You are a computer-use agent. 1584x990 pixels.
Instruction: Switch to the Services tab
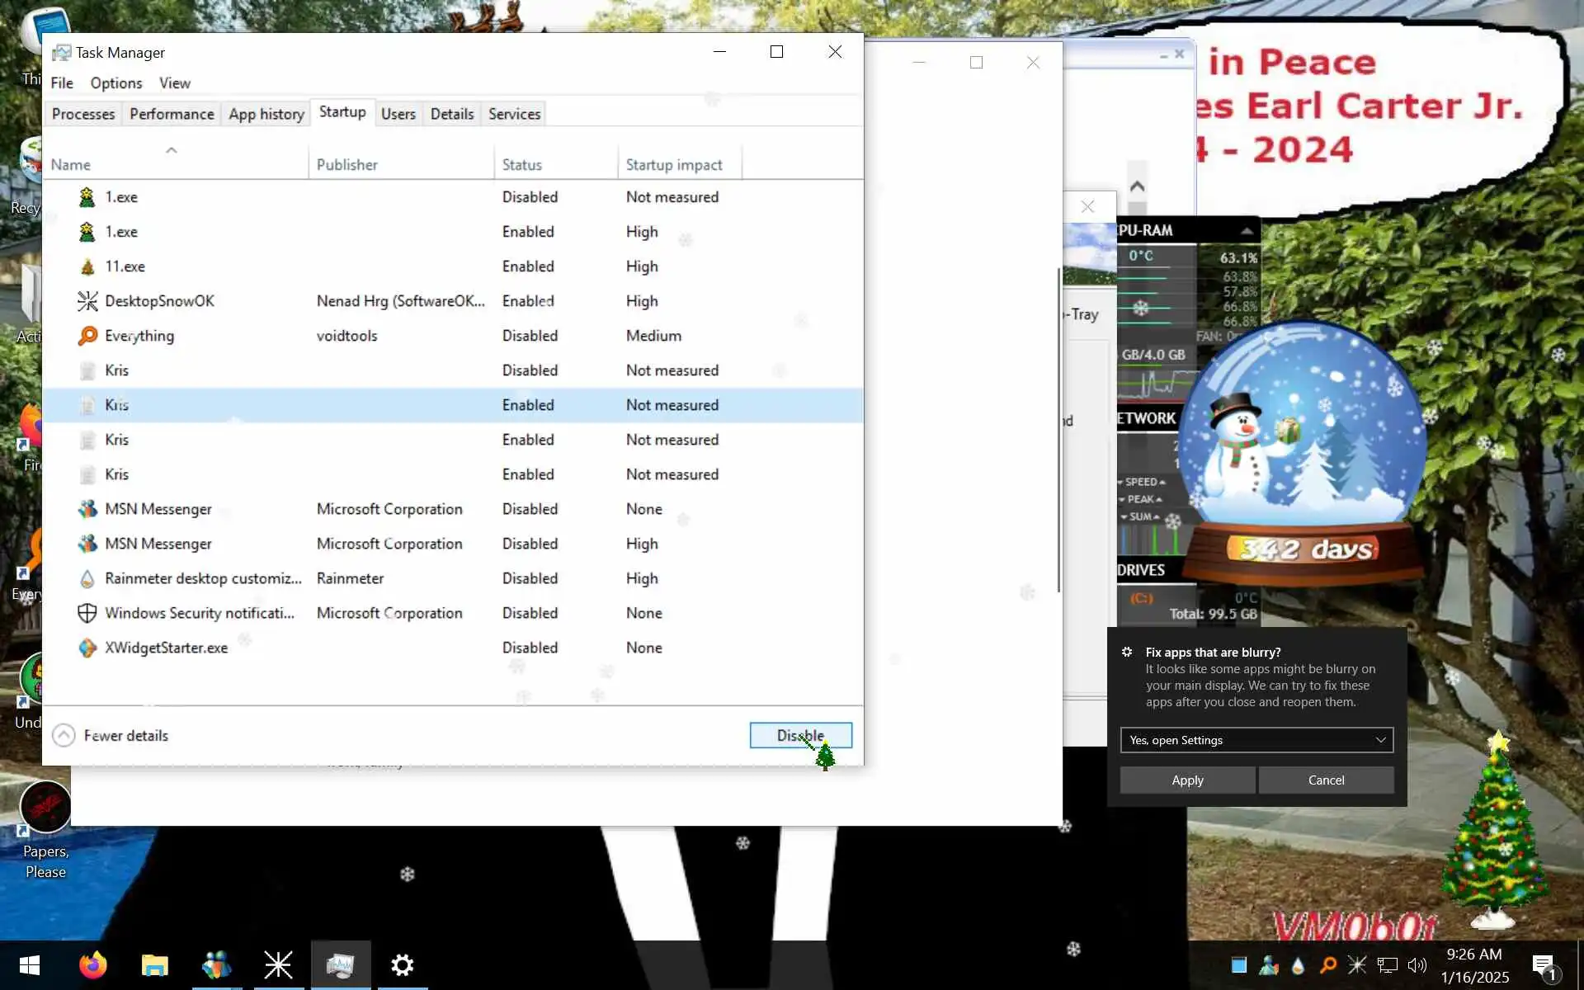click(x=514, y=114)
